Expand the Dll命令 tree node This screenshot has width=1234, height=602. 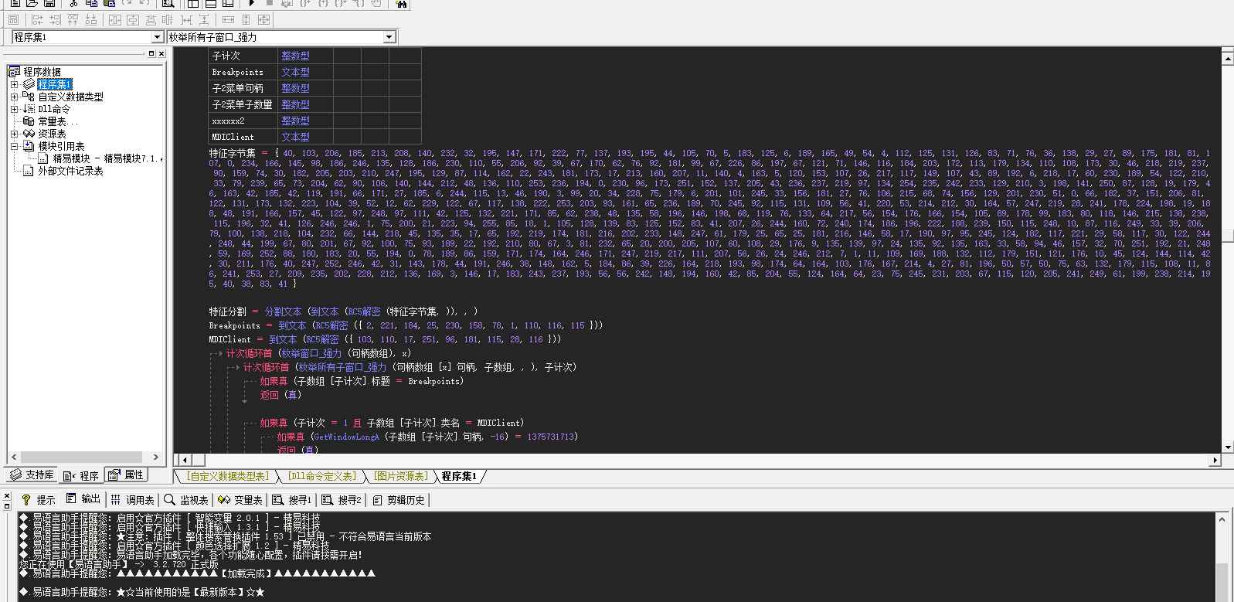(x=14, y=109)
